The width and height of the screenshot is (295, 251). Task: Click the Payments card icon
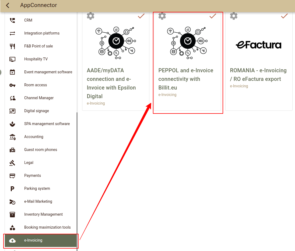(x=12, y=176)
